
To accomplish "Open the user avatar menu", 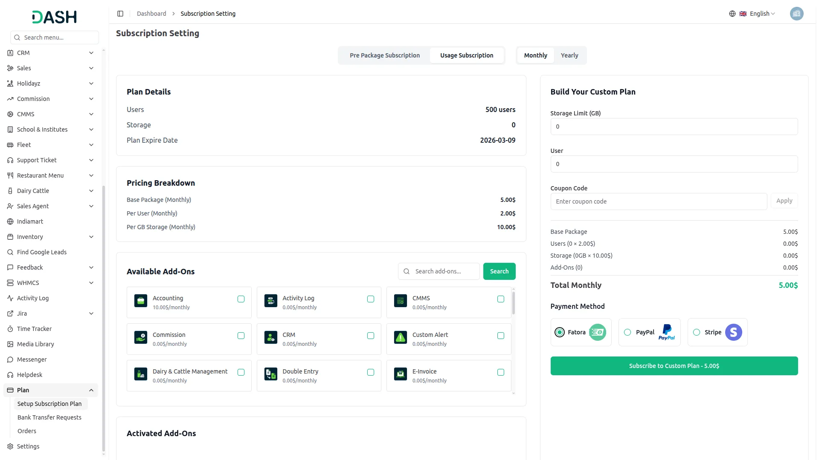I will (796, 14).
